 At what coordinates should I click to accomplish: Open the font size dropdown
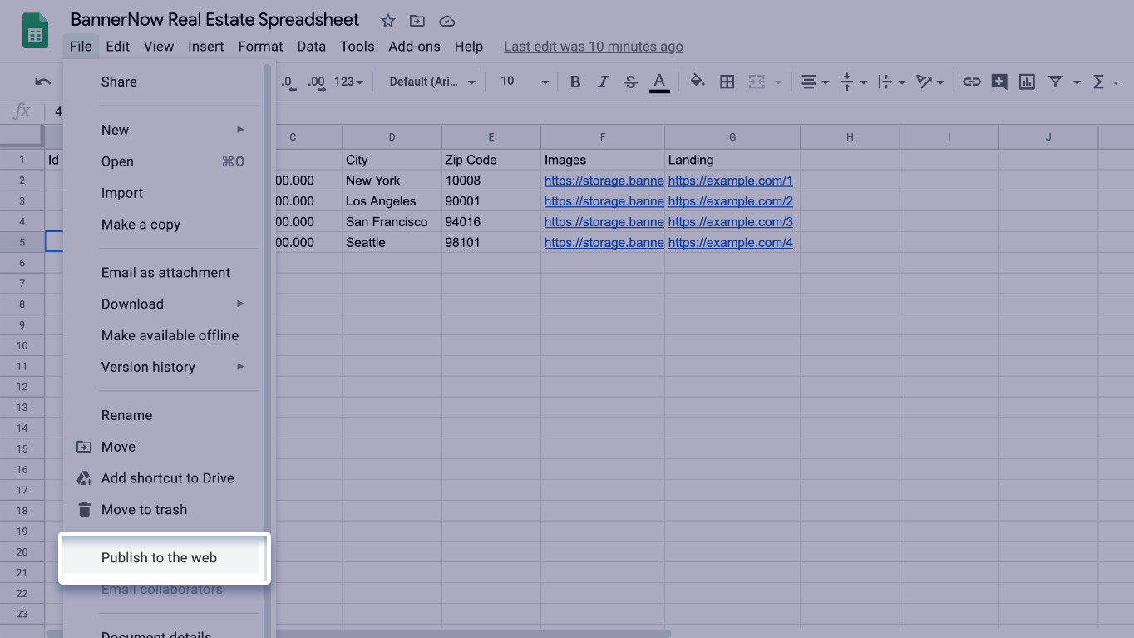click(524, 82)
